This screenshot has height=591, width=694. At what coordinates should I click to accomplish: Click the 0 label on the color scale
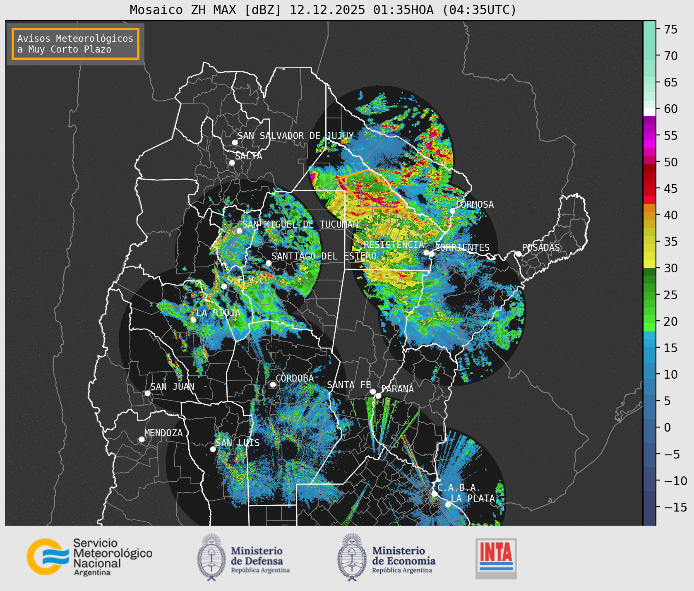667,428
